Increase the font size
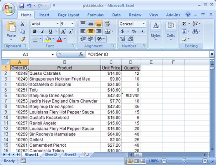The height and width of the screenshot is (165, 216). coord(63,31)
